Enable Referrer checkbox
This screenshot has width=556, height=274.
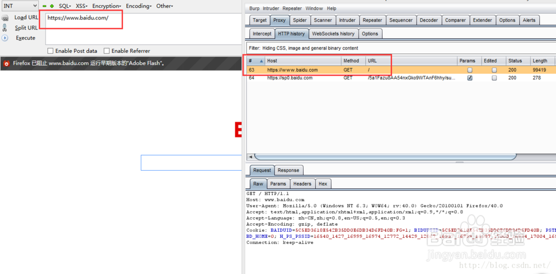coord(106,51)
